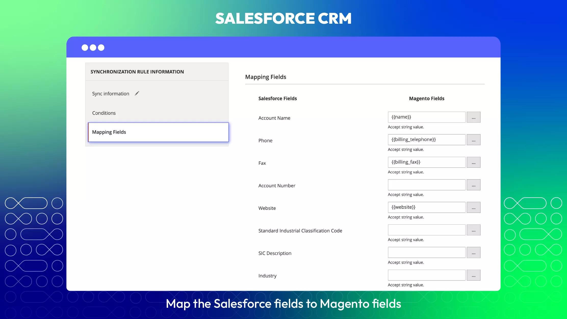
Task: Select the Mapping Fields navigation item
Action: pos(158,132)
